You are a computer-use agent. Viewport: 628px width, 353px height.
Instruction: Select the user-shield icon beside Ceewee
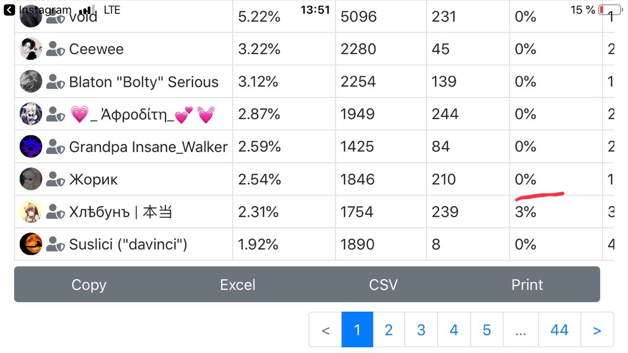[55, 49]
